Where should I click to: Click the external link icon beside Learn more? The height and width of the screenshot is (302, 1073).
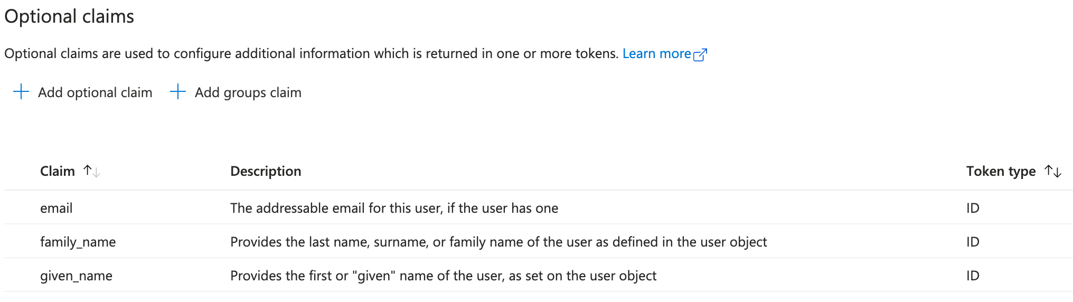click(x=700, y=54)
